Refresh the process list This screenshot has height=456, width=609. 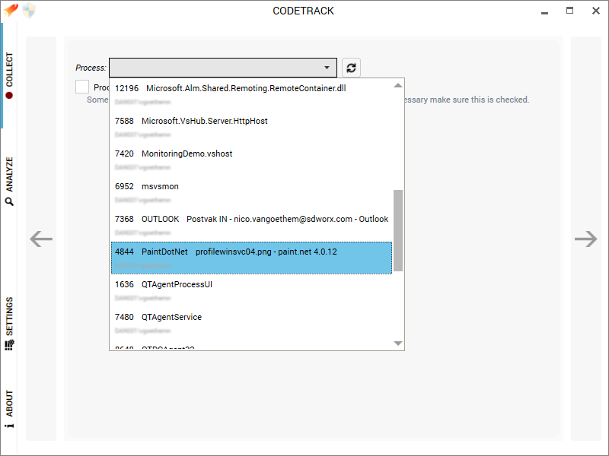(351, 68)
